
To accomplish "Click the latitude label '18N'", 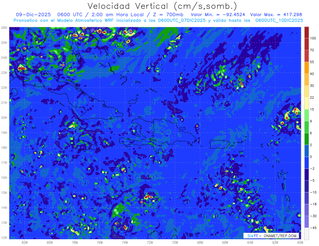I will click(x=4, y=148).
